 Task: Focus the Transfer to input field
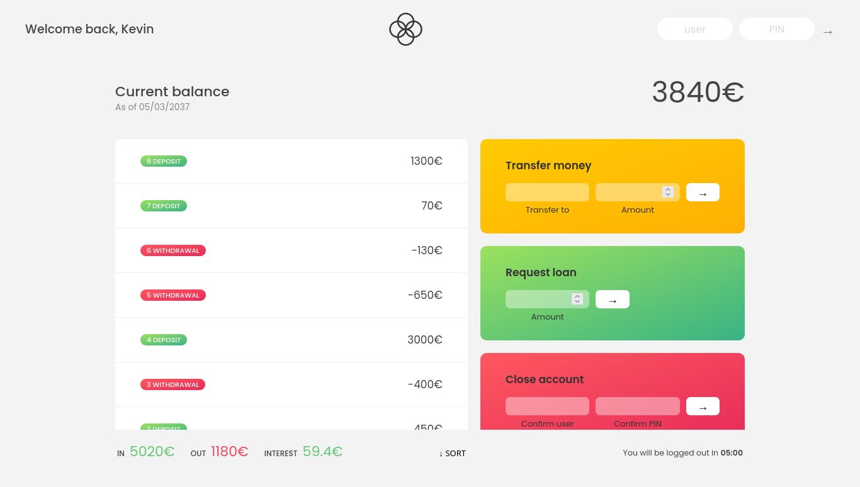coord(547,193)
